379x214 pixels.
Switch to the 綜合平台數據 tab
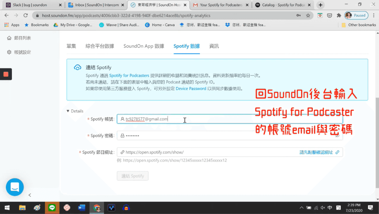click(x=100, y=46)
